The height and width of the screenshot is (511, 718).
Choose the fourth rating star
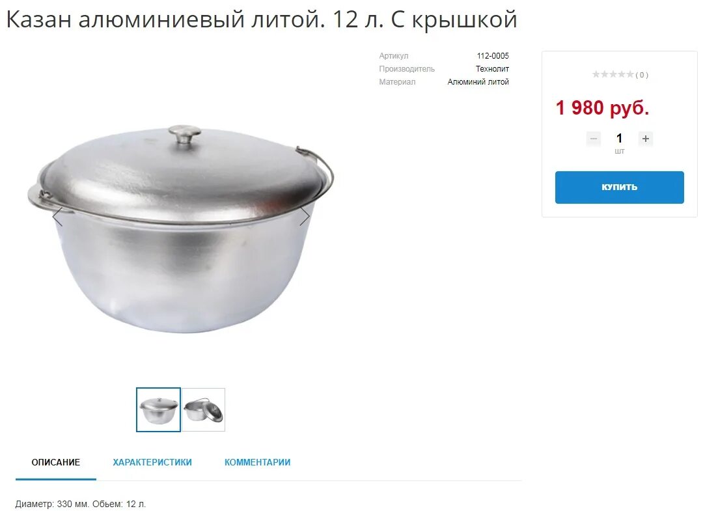pos(622,74)
